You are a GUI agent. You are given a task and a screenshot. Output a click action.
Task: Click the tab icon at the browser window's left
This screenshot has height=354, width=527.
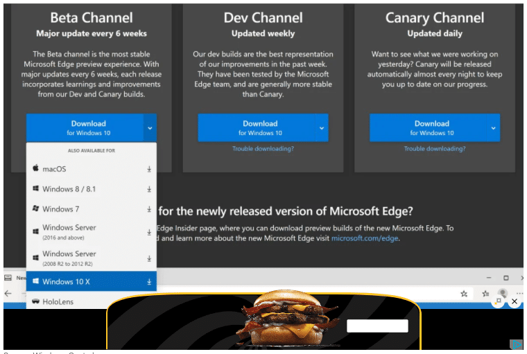8,278
